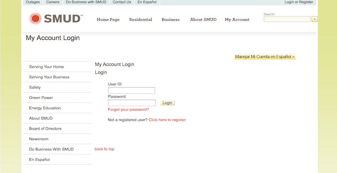Image resolution: width=337 pixels, height=173 pixels.
Task: Click the yellow Login button
Action: click(168, 103)
